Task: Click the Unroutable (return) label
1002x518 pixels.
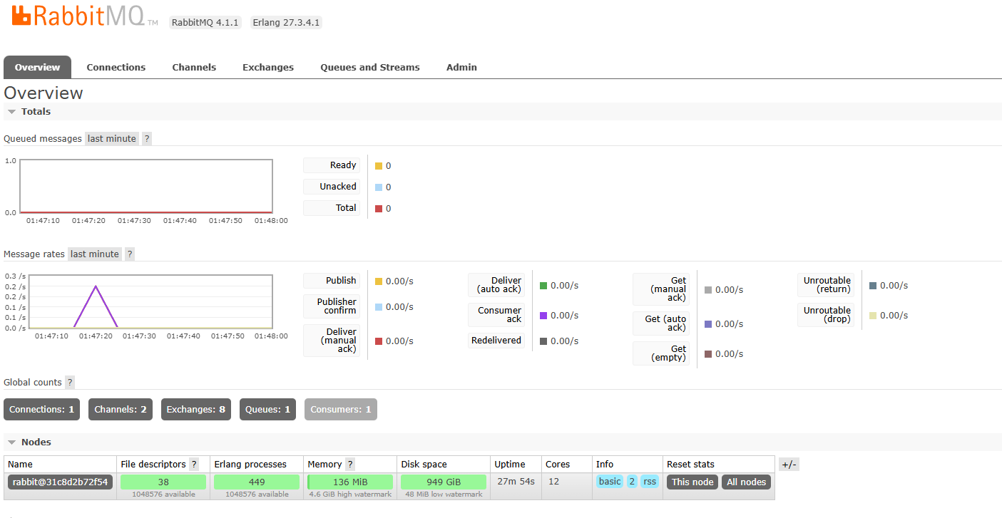Action: [x=827, y=285]
